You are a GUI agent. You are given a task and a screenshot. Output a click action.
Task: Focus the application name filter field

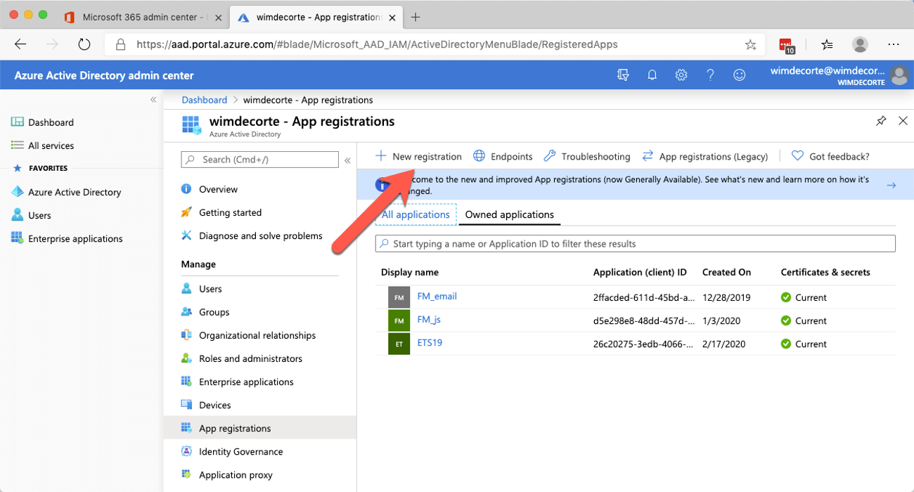[x=636, y=244]
